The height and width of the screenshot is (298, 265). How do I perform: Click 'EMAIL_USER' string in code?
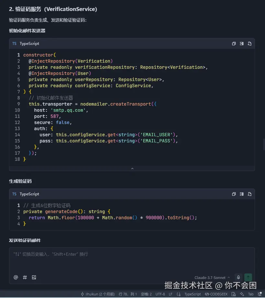pyautogui.click(x=156, y=135)
